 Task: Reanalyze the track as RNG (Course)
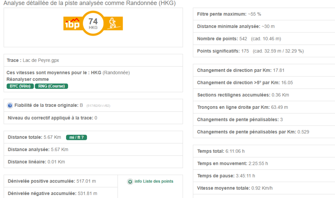click(51, 86)
